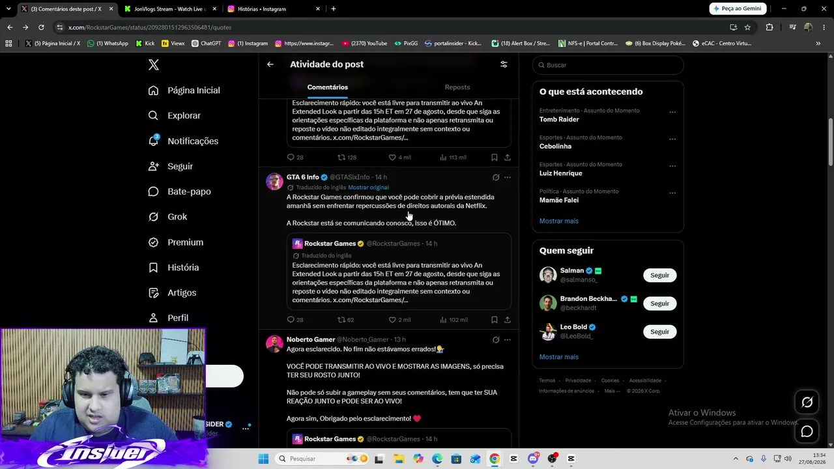The image size is (834, 469).
Task: Open the Chrome extensions puzzle icon
Action: tap(769, 27)
